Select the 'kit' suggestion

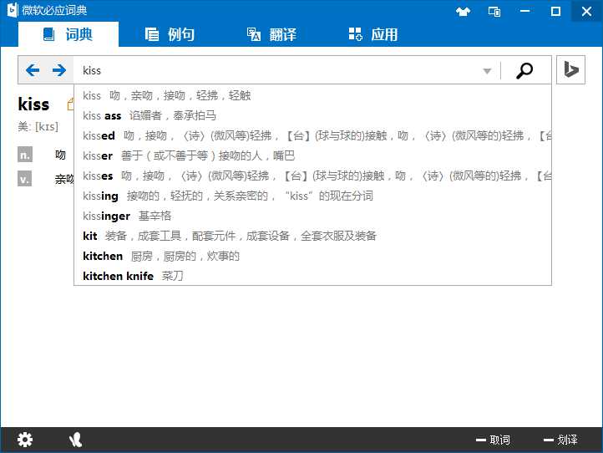point(312,236)
